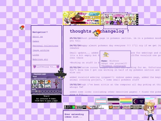Open the kawaii panda CLICK banner
Viewport: 161px width, 121px height.
point(120,19)
